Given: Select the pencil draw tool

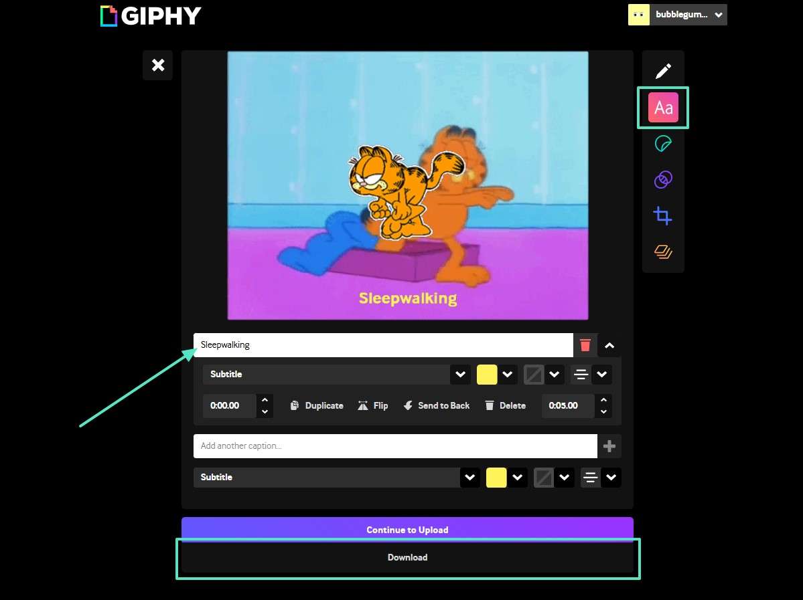Looking at the screenshot, I should point(663,71).
